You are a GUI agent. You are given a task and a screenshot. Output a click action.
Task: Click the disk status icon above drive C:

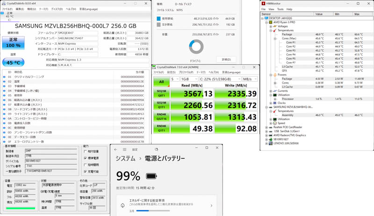(3, 14)
